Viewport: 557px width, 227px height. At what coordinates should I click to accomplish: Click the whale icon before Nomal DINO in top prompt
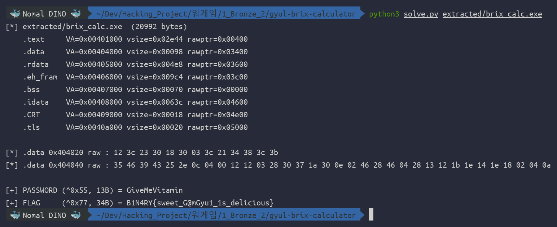tap(15, 14)
